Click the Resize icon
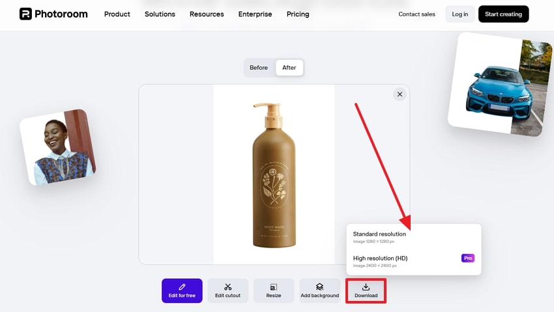The height and width of the screenshot is (312, 554). pos(274,287)
